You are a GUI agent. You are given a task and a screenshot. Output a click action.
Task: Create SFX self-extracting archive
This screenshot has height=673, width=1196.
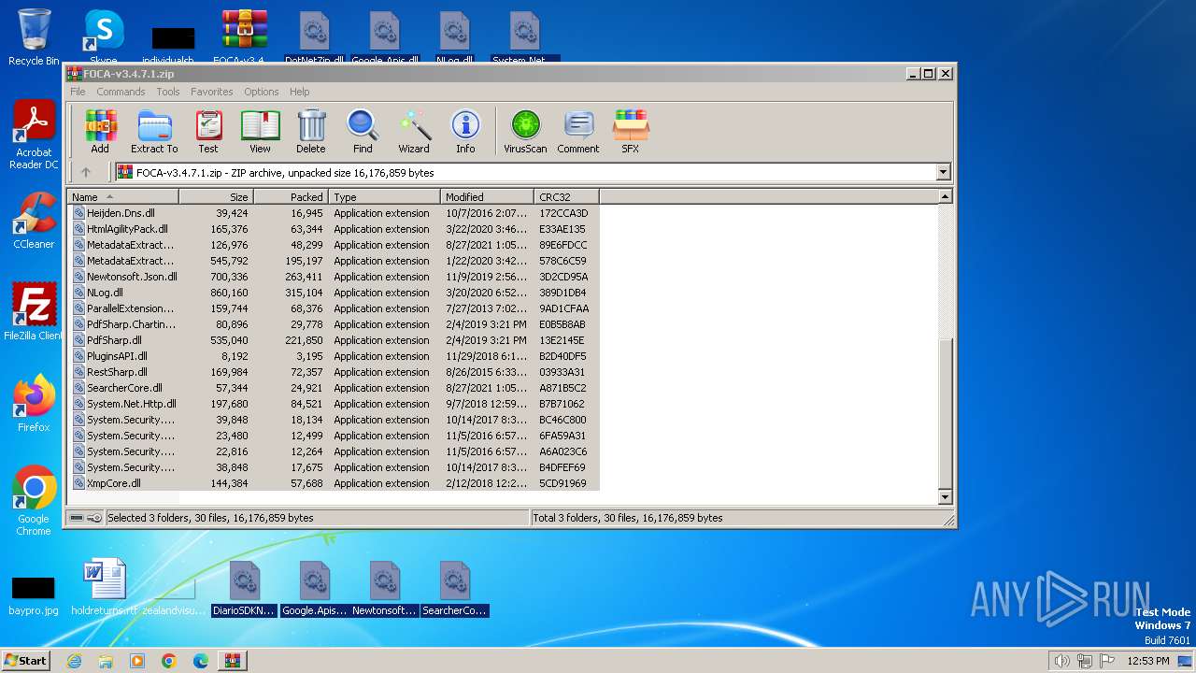[x=631, y=132]
